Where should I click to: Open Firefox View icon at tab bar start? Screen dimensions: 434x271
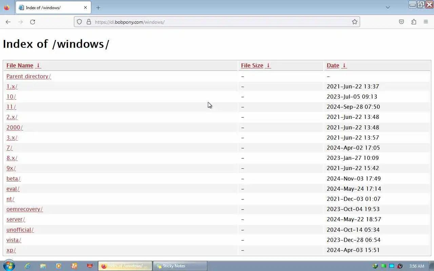coord(7,7)
